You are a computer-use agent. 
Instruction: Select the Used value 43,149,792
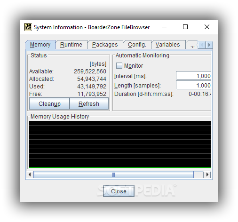92,87
